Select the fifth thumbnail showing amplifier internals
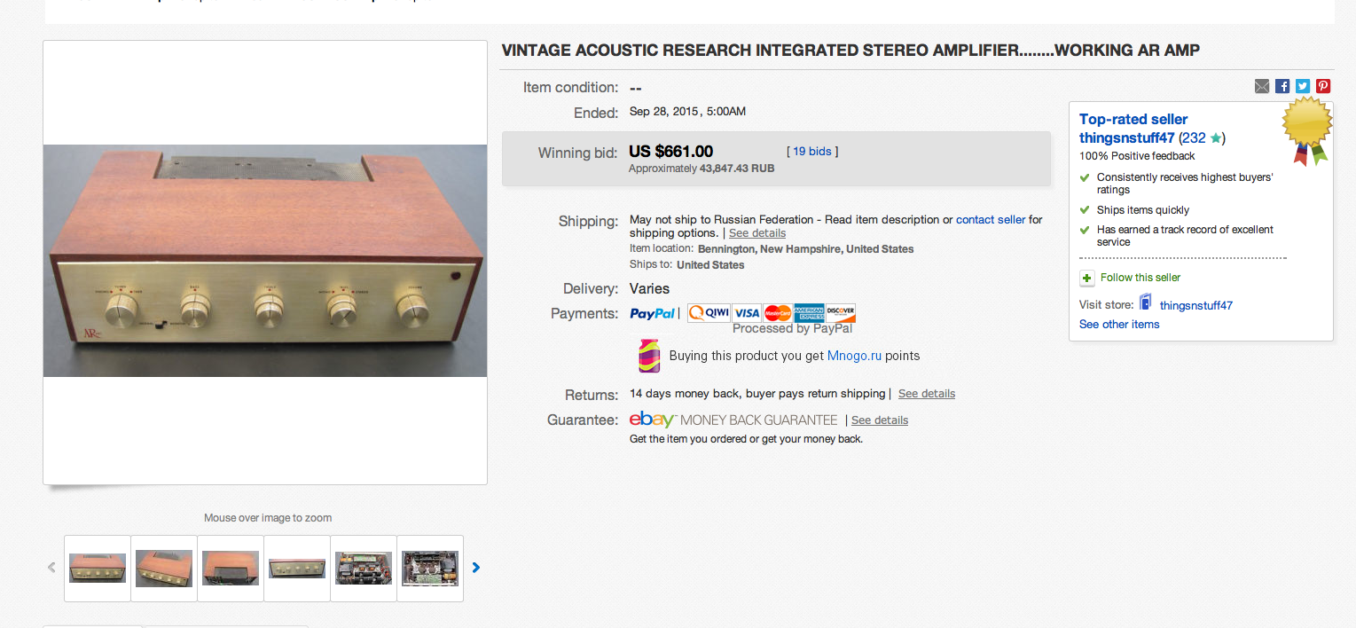1356x628 pixels. point(364,568)
